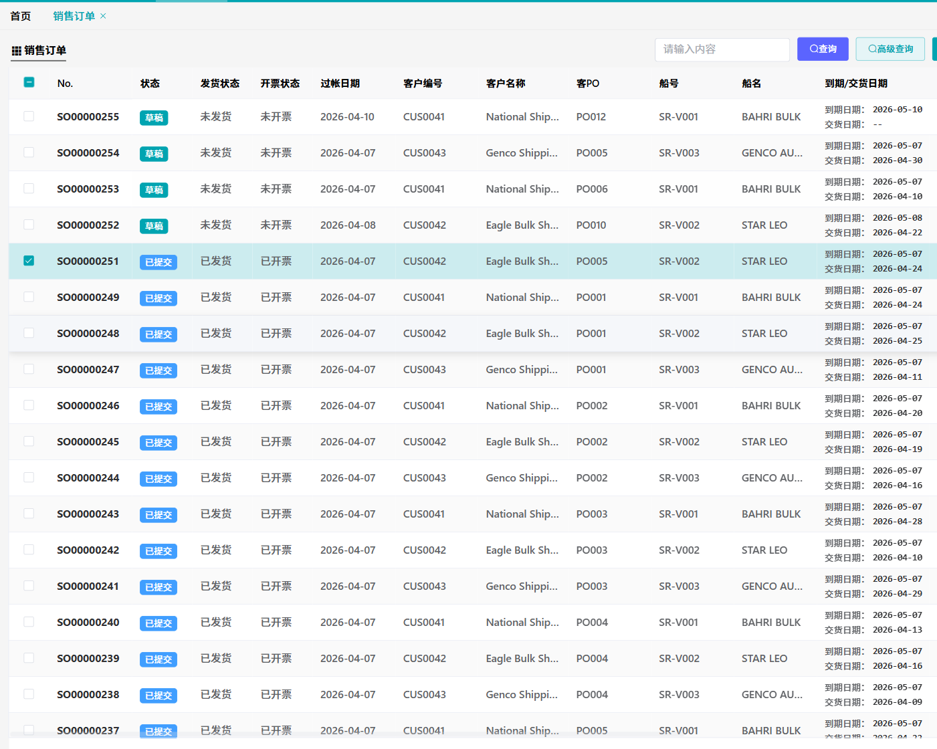Switch to the 首页 tab
Screen dimensions: 937x749
pos(21,16)
